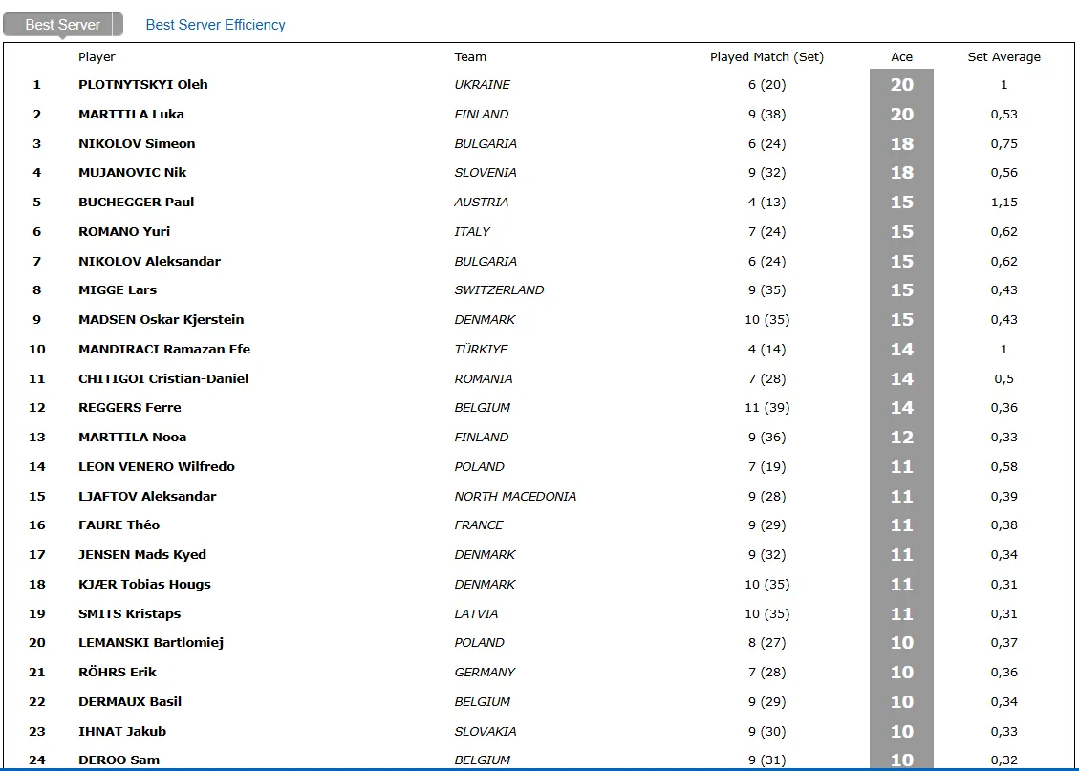The width and height of the screenshot is (1079, 771).
Task: Click team ROMANIA
Action: click(483, 379)
